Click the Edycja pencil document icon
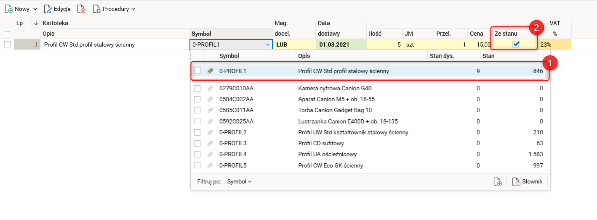The height and width of the screenshot is (220, 597). [48, 9]
